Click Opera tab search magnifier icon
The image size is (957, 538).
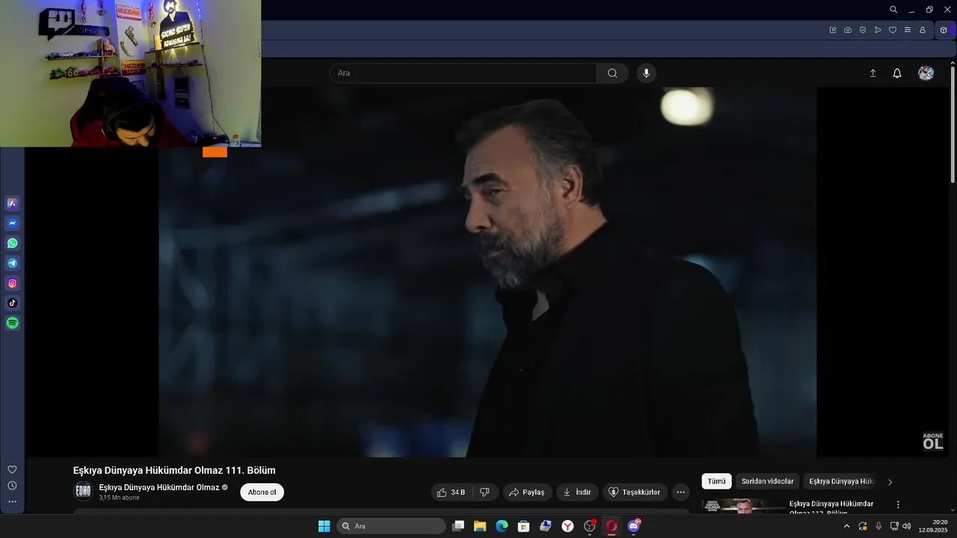click(893, 10)
